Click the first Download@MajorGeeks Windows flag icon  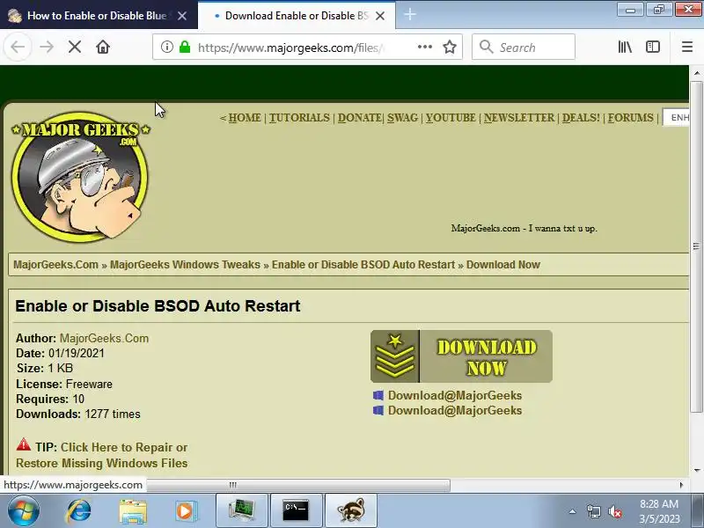pos(378,395)
